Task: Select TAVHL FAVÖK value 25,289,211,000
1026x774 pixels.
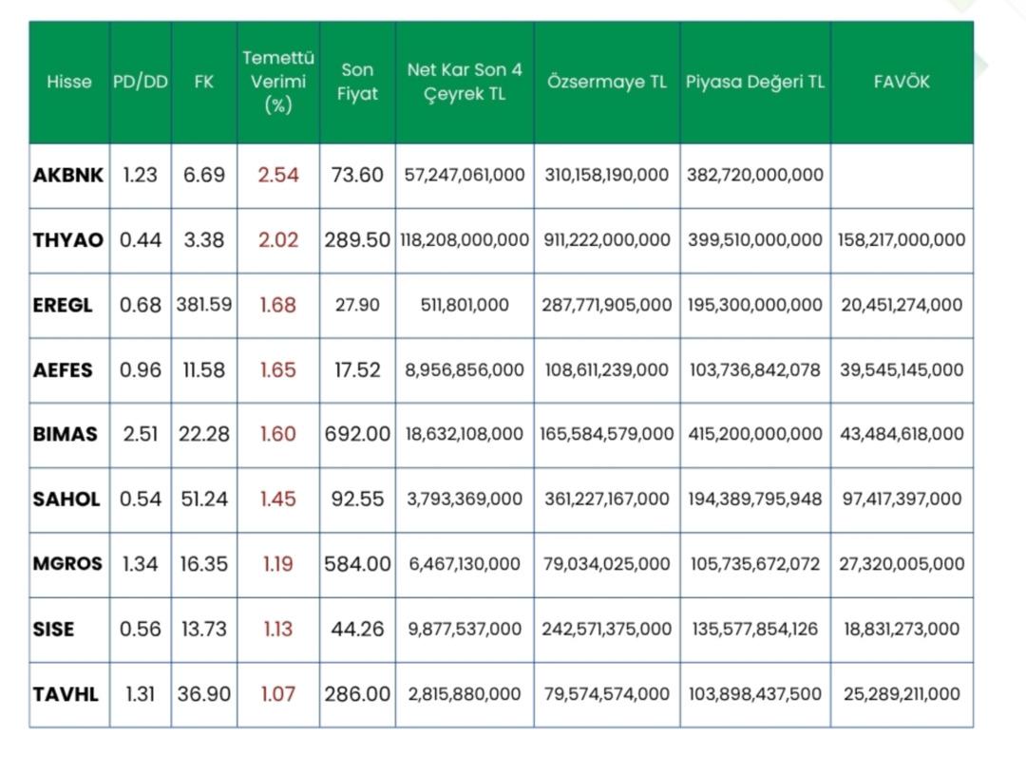Action: coord(902,694)
